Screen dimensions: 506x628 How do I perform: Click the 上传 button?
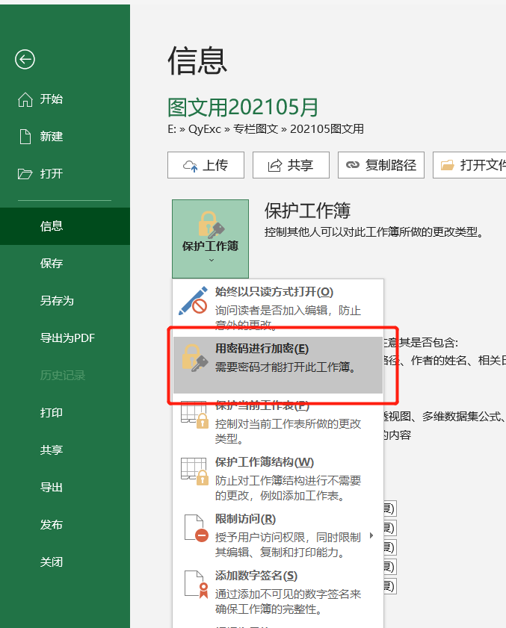click(x=206, y=165)
